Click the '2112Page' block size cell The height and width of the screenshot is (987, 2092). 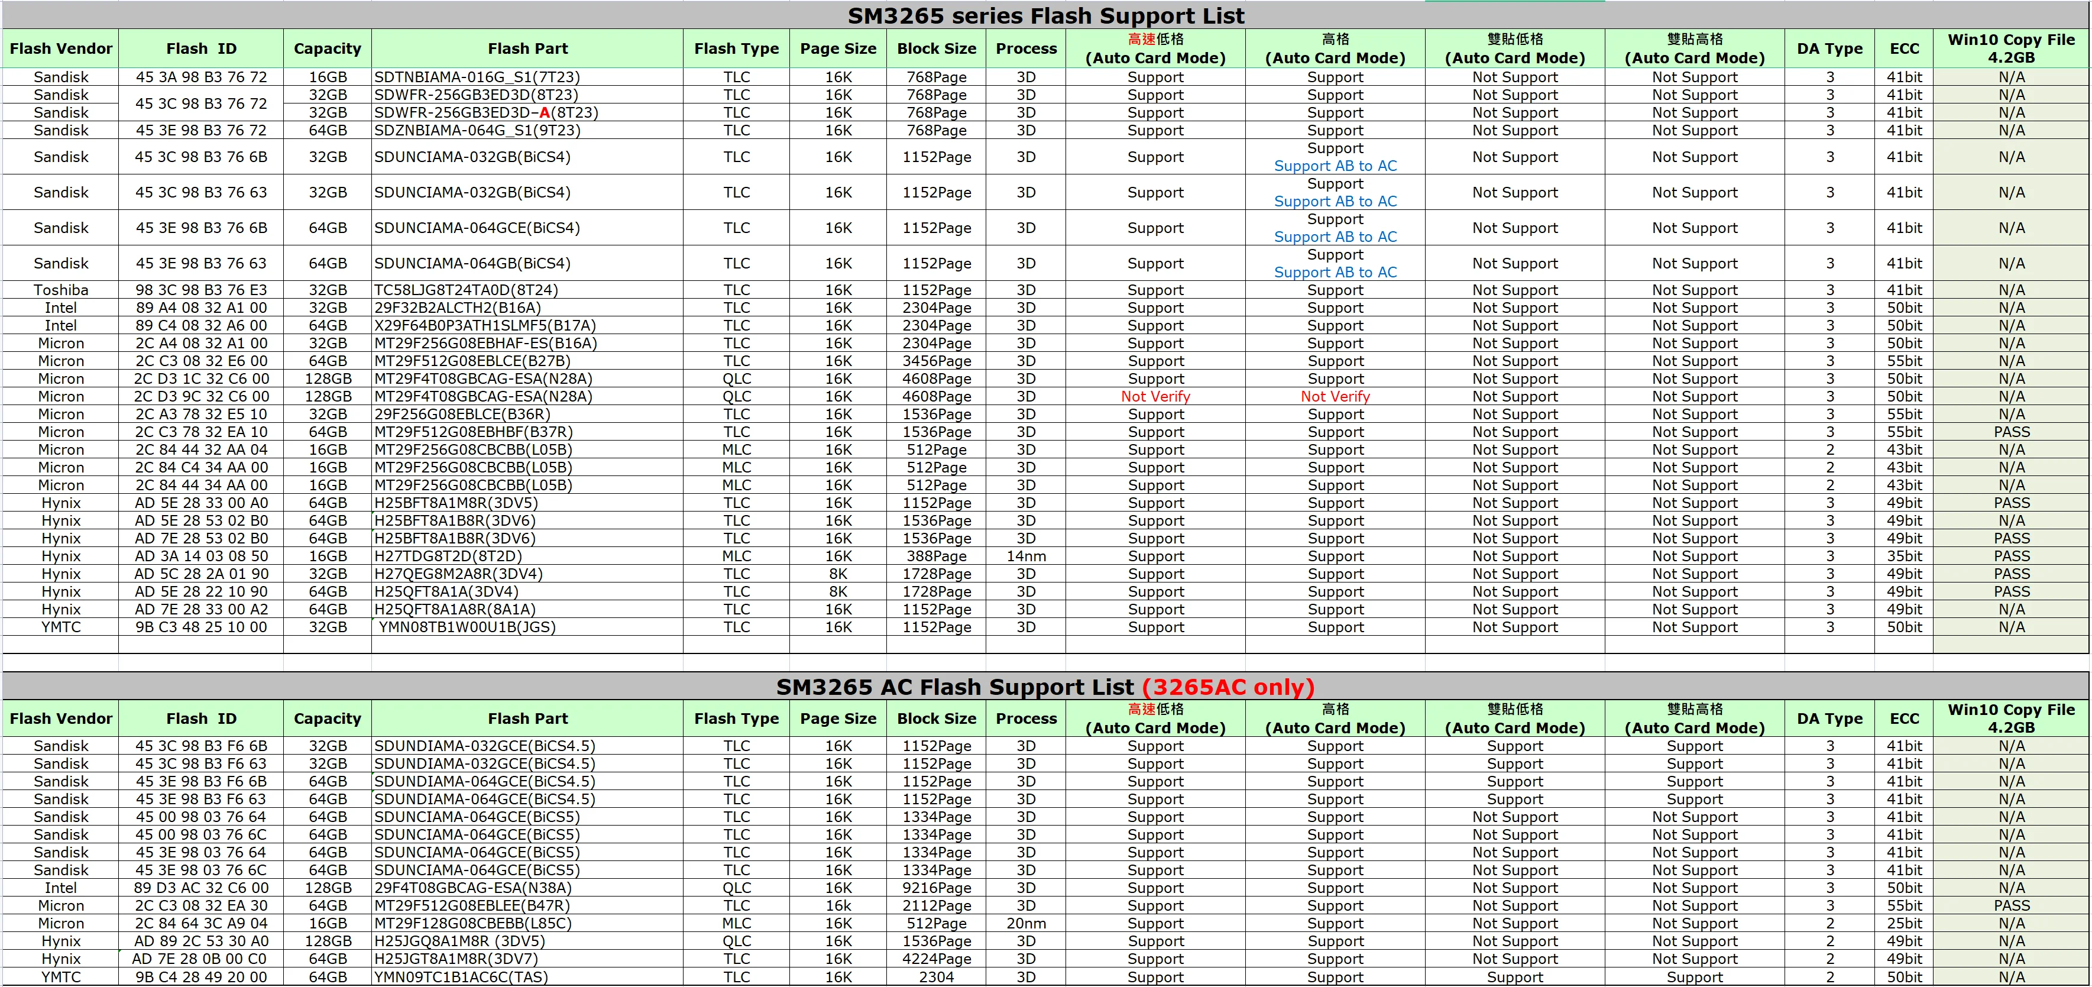pyautogui.click(x=937, y=906)
